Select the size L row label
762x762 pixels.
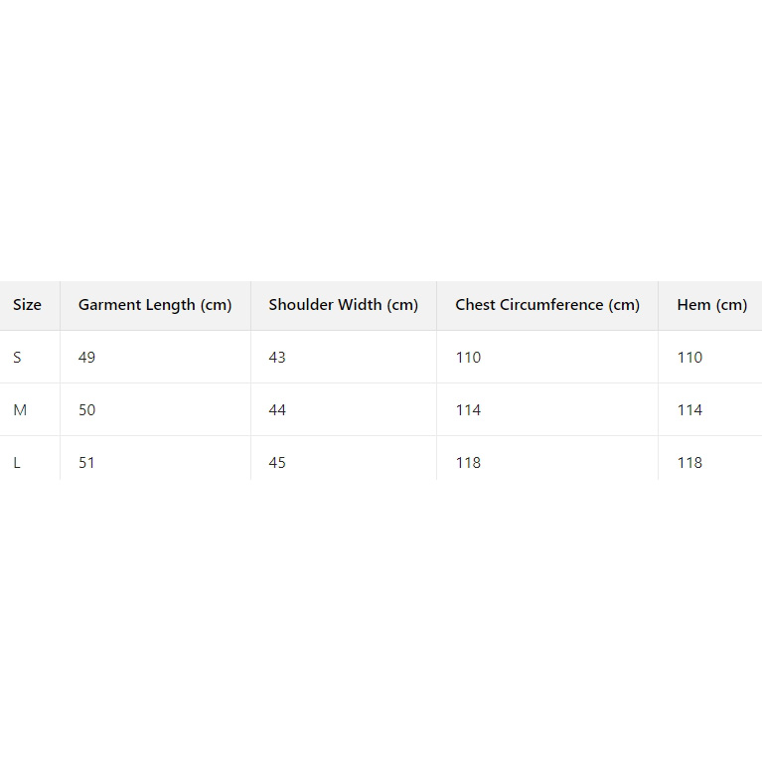tap(17, 463)
